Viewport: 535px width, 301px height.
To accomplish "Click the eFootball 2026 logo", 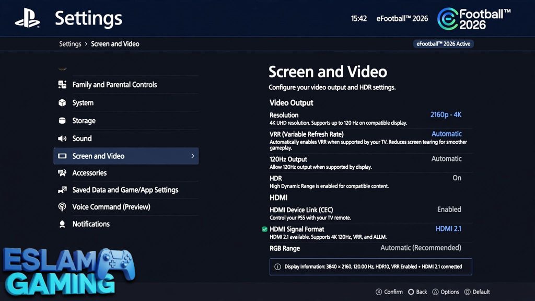I will pyautogui.click(x=474, y=19).
